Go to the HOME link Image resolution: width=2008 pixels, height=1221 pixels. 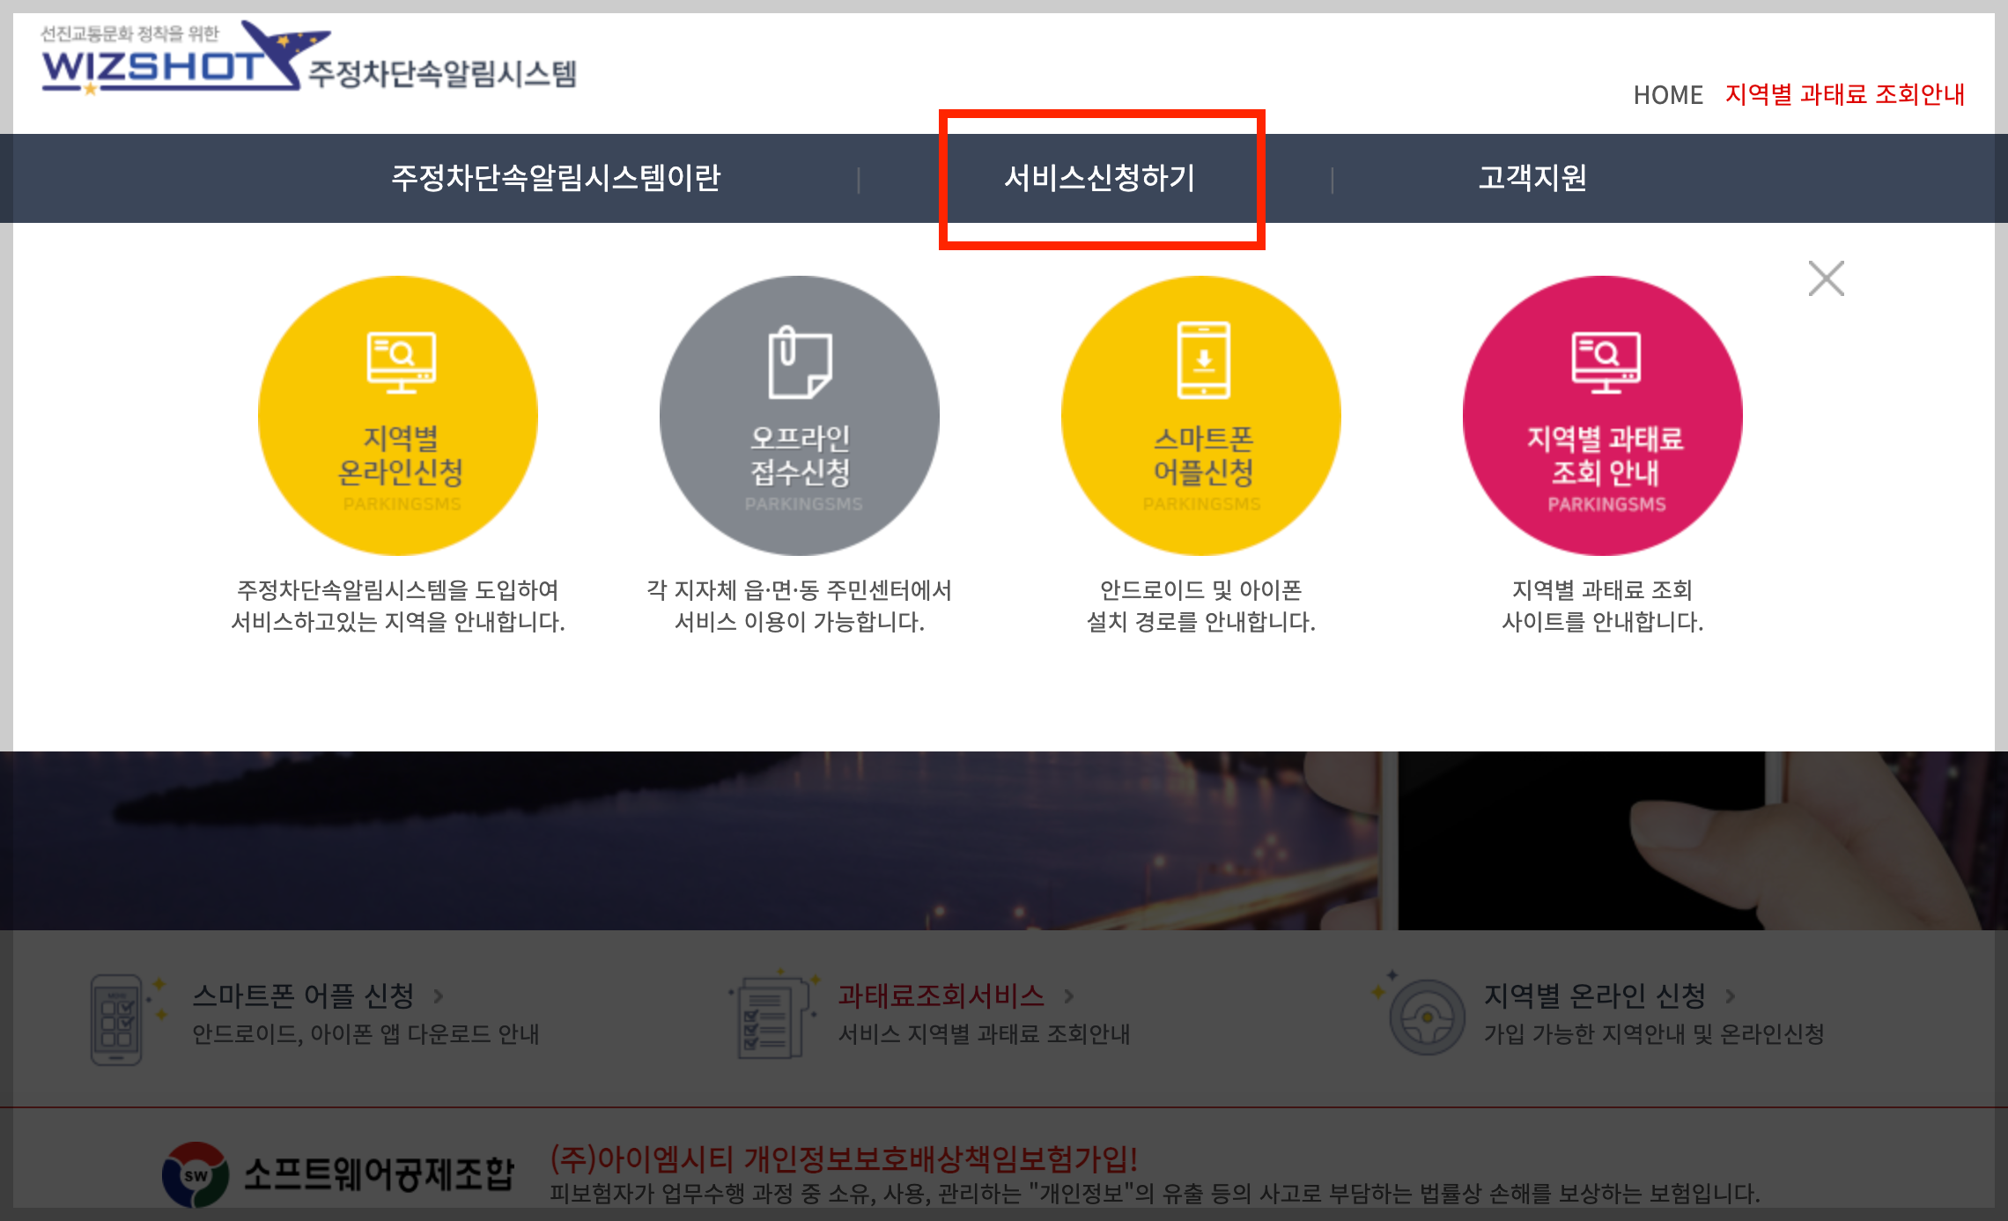coord(1668,95)
